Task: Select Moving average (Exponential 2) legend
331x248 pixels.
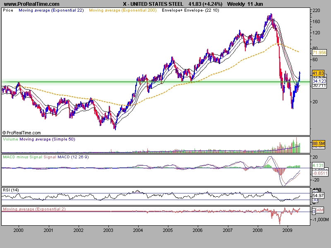Action: point(34,209)
